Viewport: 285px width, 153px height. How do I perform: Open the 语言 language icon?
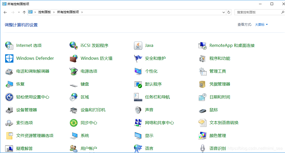point(138,148)
